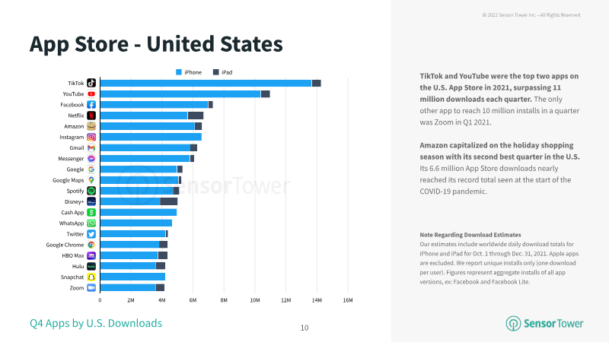Click the App Store - United States title

pyautogui.click(x=156, y=44)
